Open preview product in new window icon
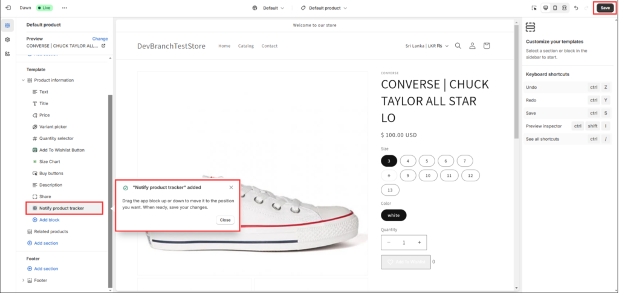The image size is (619, 293). click(103, 46)
